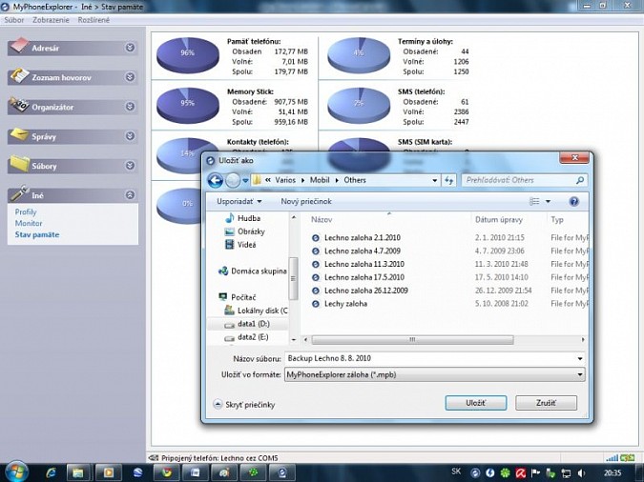Click the file icon of Lechno zaloha 2.1.2010
644x482 pixels.
click(x=316, y=238)
